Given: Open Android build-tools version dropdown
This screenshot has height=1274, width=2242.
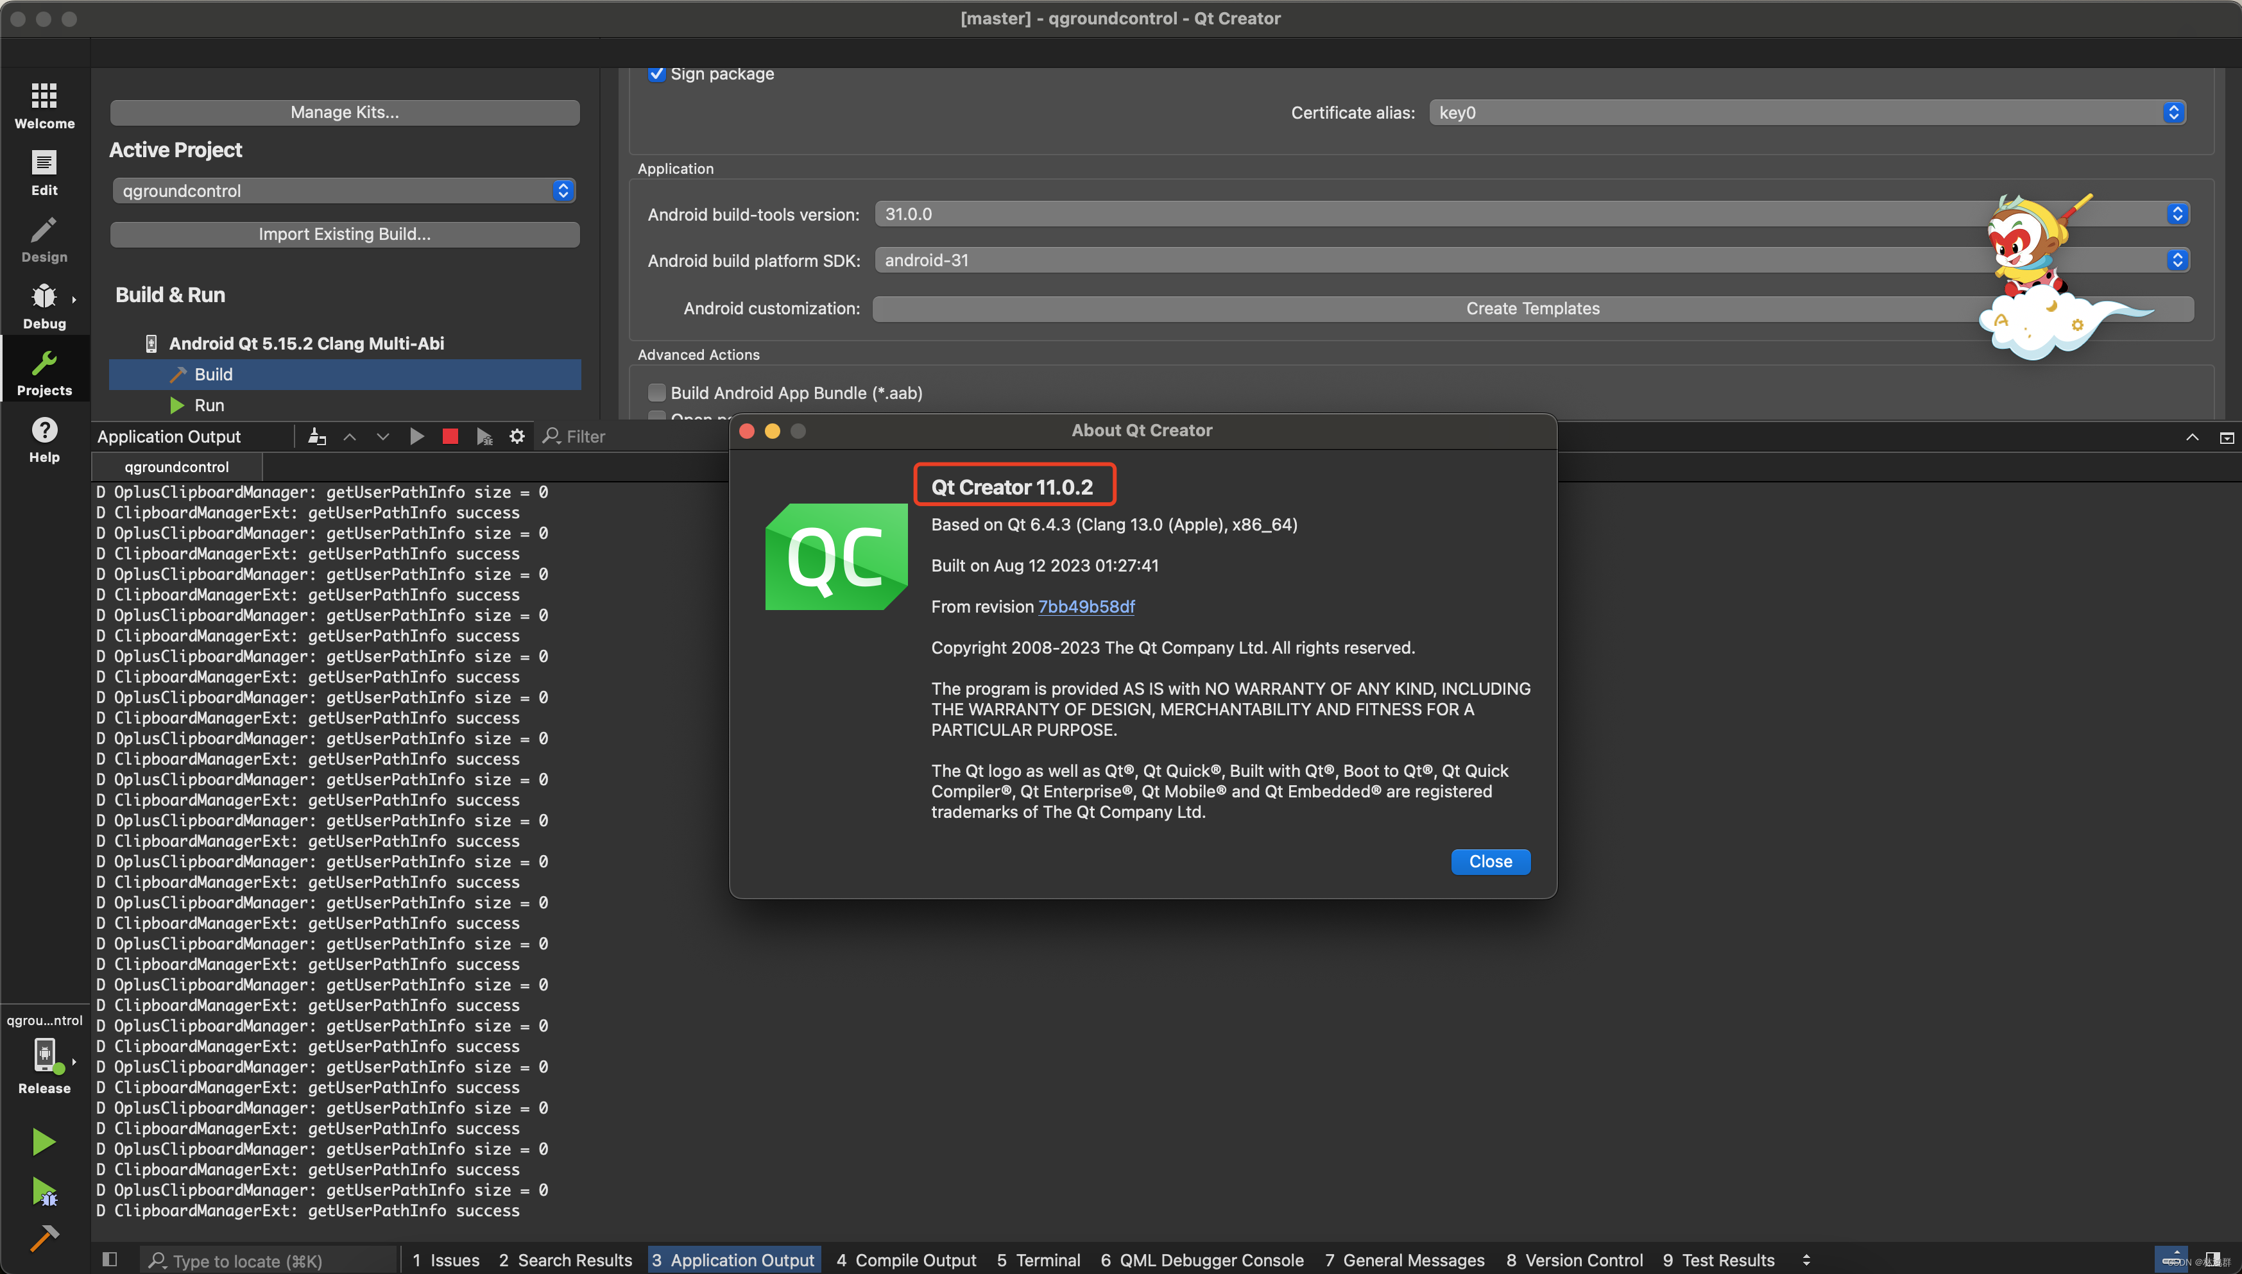Looking at the screenshot, I should pyautogui.click(x=1532, y=214).
